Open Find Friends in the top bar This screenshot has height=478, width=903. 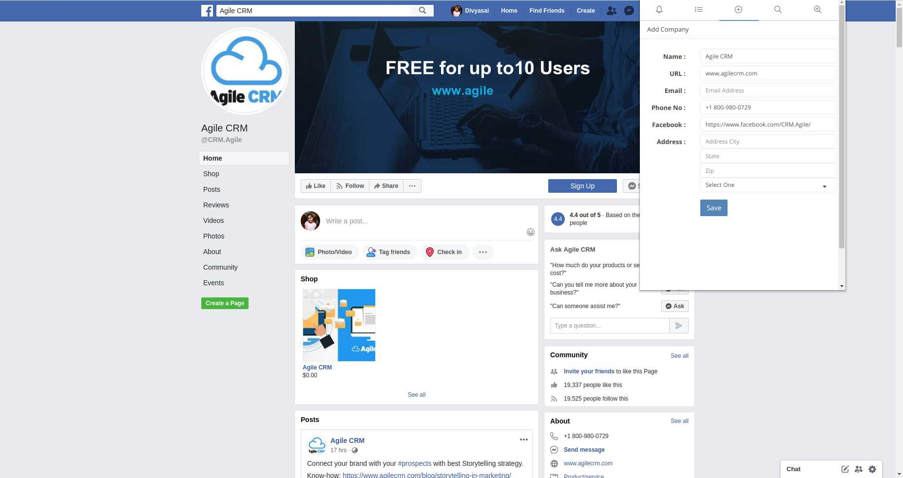point(547,11)
